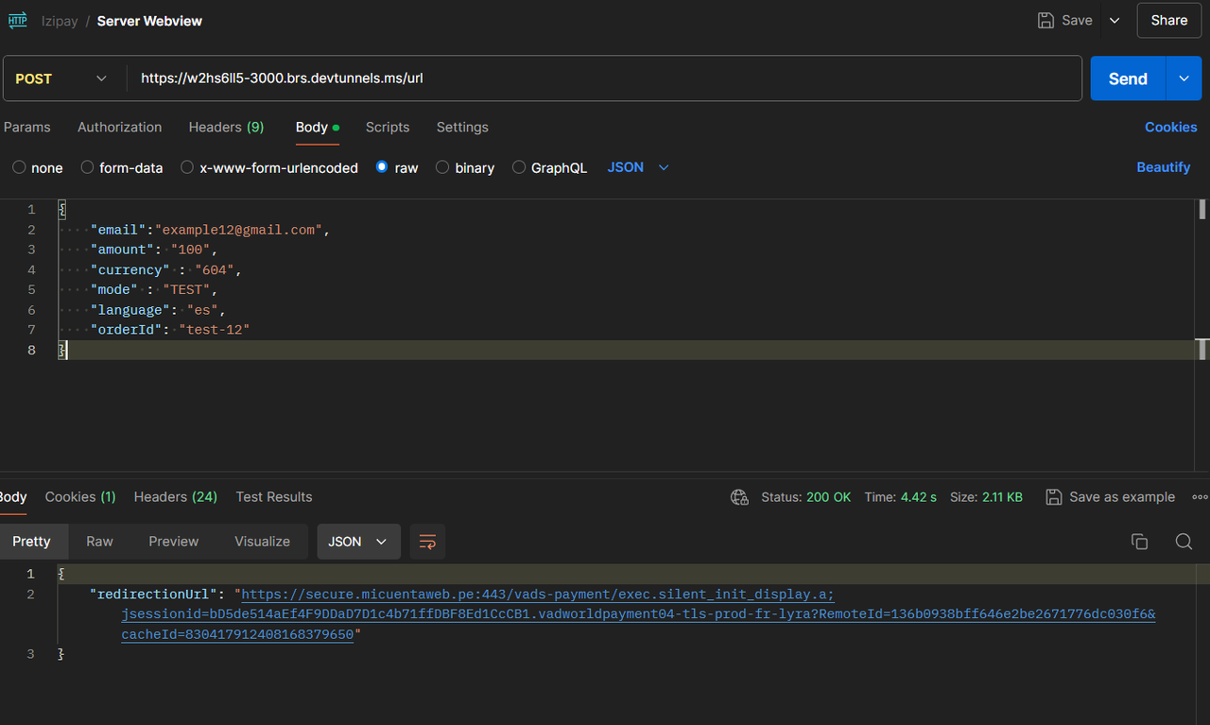Click the Save as example icon

click(1053, 496)
